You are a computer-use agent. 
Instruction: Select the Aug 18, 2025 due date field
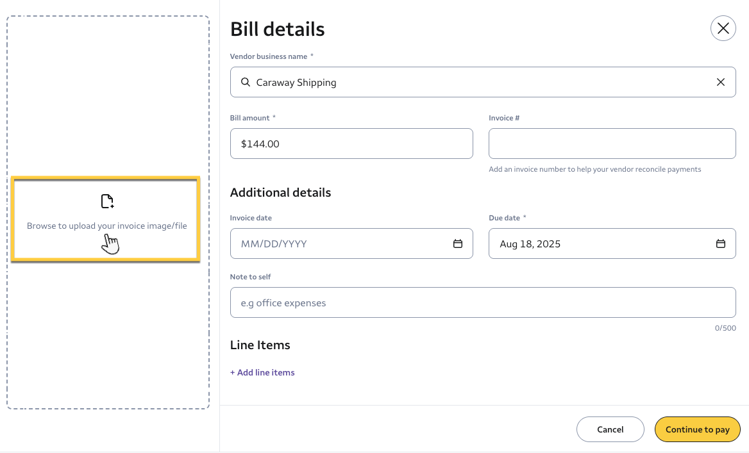click(600, 243)
